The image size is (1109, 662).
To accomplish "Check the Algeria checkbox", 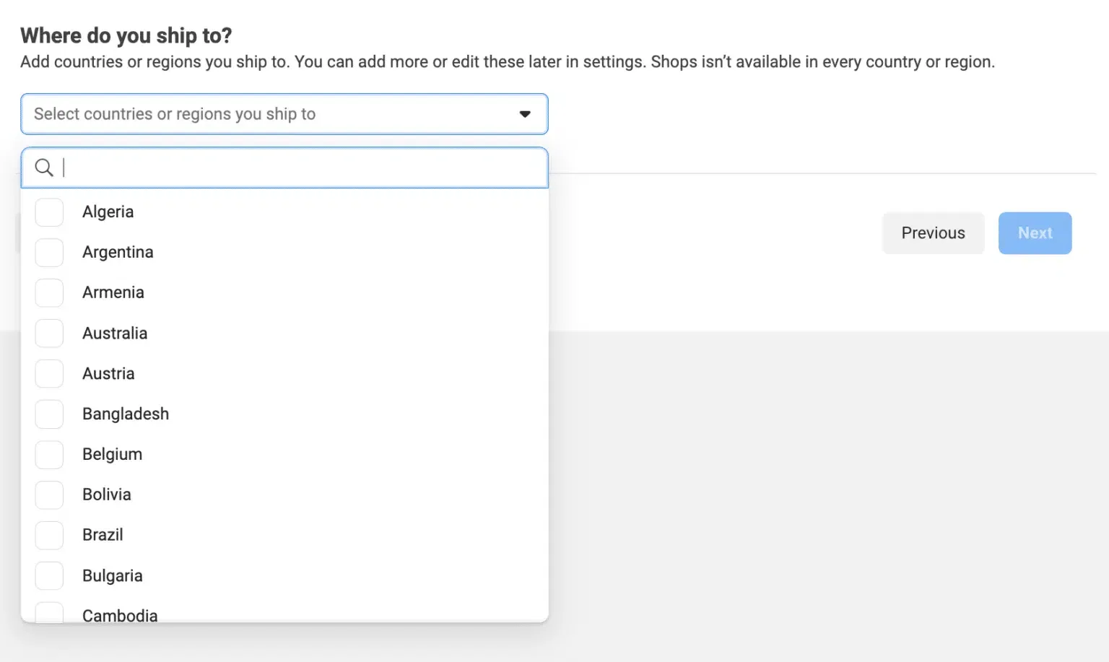I will tap(48, 212).
